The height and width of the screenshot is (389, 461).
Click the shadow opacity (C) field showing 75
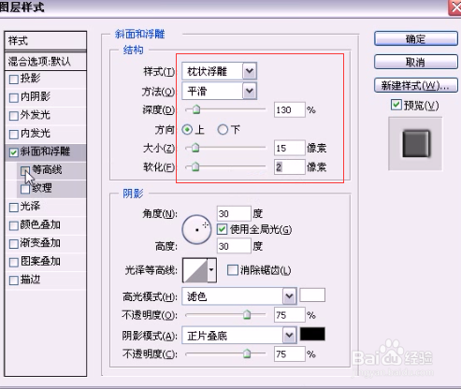pyautogui.click(x=289, y=354)
